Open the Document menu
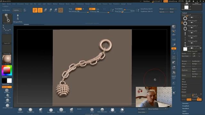This screenshot has width=205, height=115. pos(20,4)
